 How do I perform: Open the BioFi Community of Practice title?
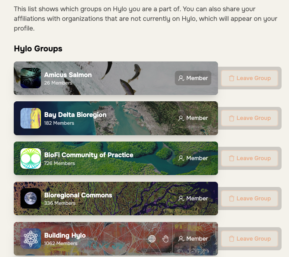[x=89, y=155]
